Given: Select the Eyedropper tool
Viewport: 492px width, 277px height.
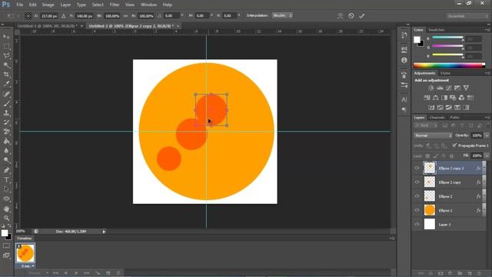Looking at the screenshot, I should coord(6,84).
